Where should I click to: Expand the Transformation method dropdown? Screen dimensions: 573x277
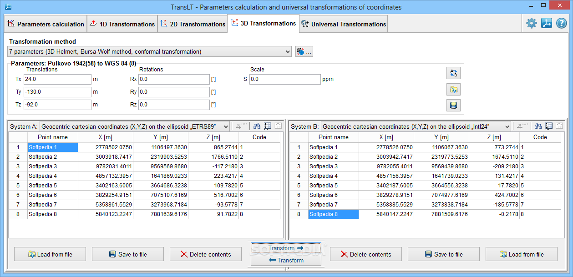click(287, 52)
